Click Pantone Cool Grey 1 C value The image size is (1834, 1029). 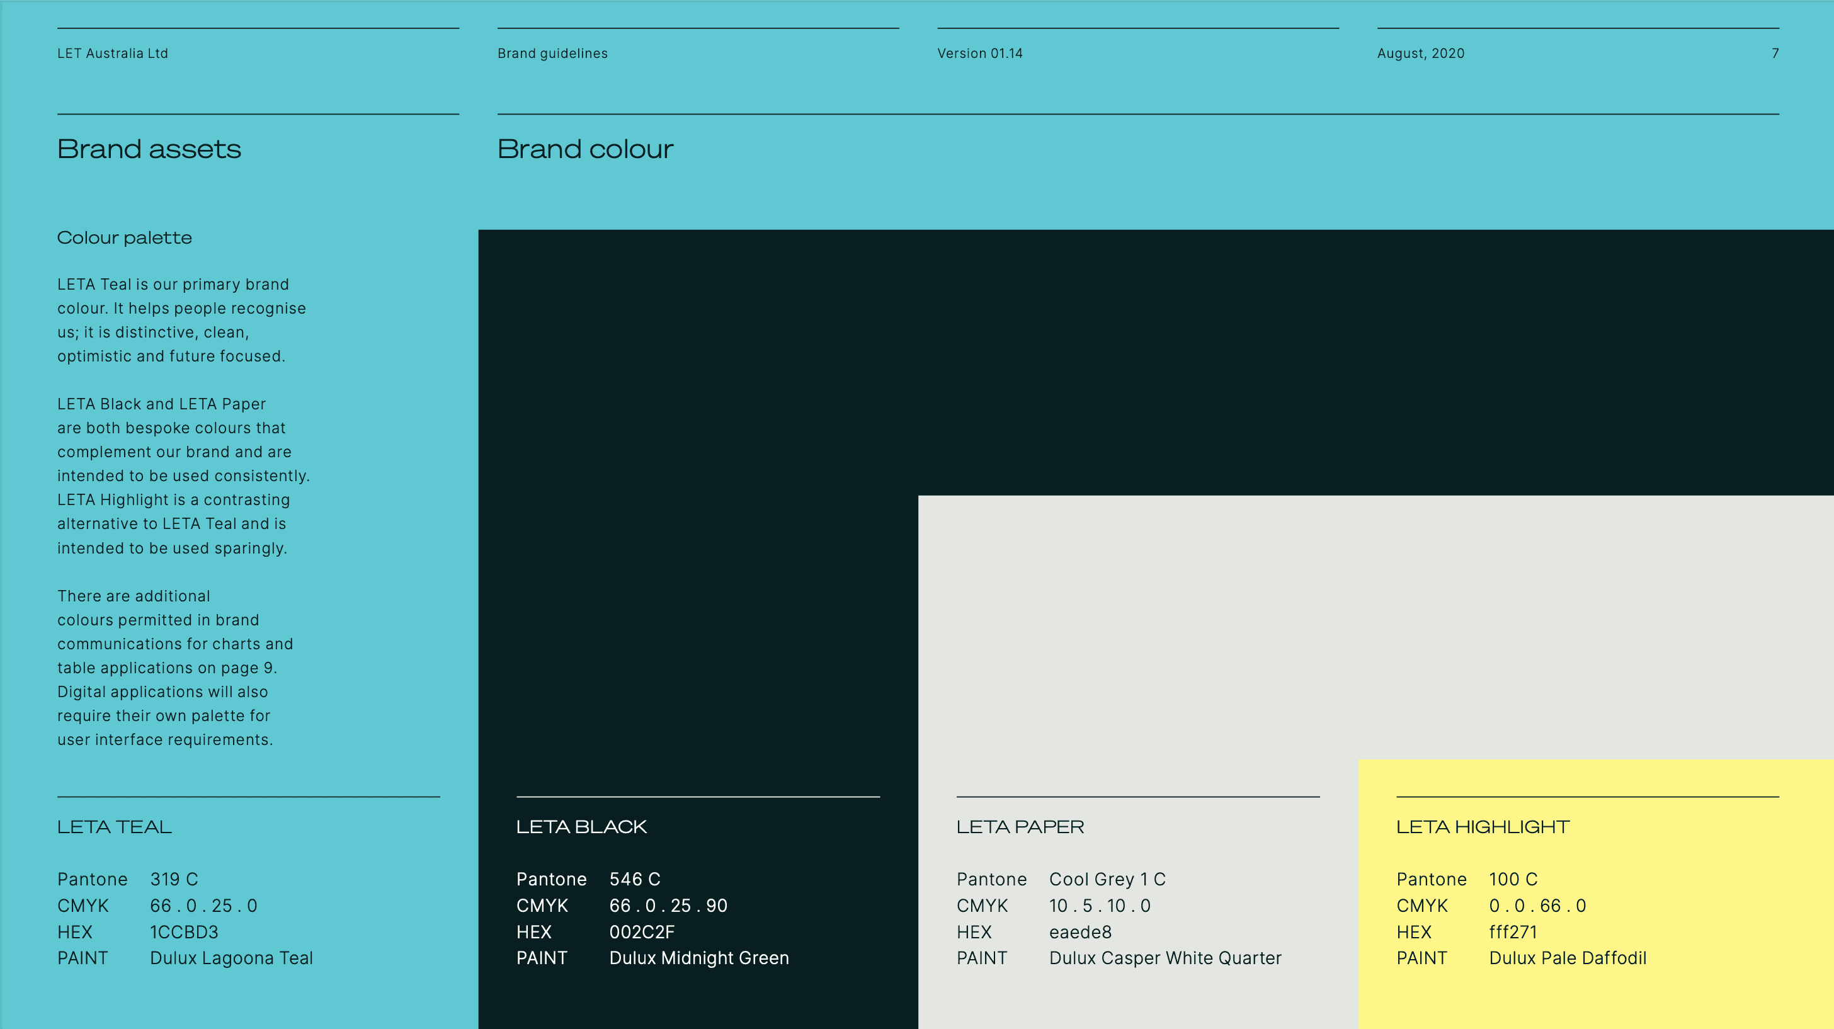coord(1107,880)
